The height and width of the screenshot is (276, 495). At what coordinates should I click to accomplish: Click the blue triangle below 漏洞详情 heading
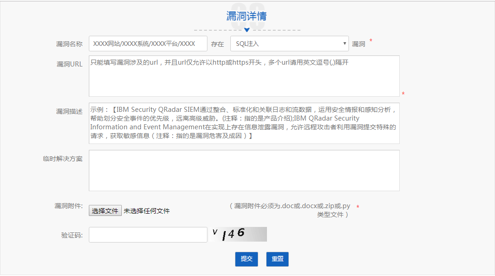pyautogui.click(x=247, y=30)
